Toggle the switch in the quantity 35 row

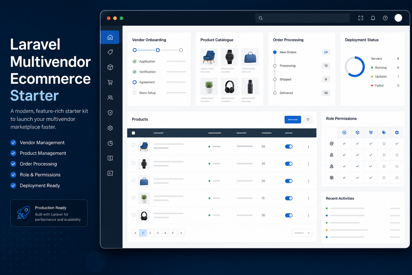pyautogui.click(x=289, y=164)
